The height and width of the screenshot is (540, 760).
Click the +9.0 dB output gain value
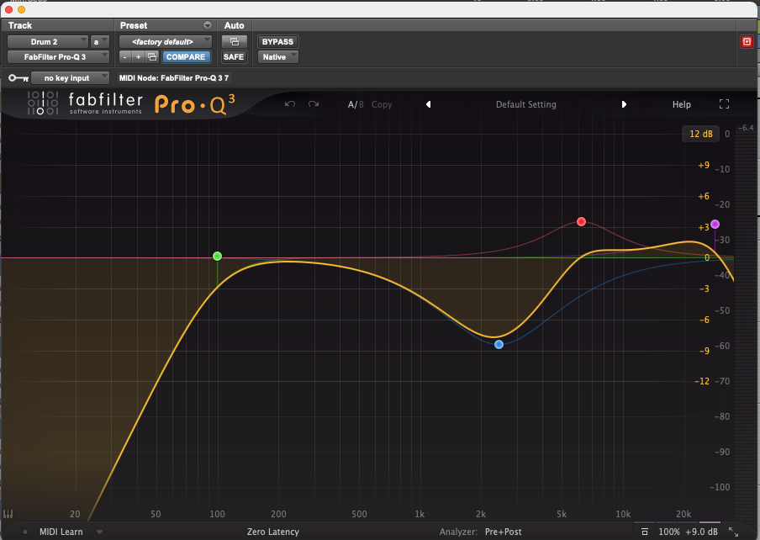click(701, 532)
